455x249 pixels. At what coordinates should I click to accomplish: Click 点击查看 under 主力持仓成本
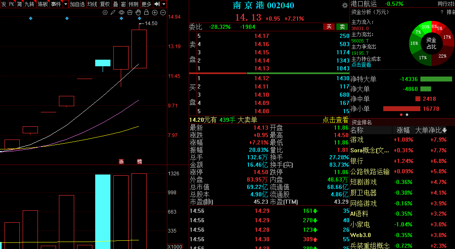(x=361, y=65)
